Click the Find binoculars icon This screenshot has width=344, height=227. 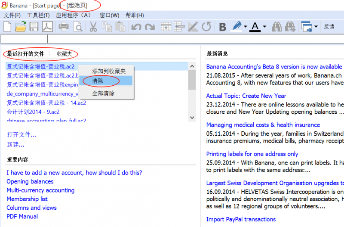click(277, 27)
